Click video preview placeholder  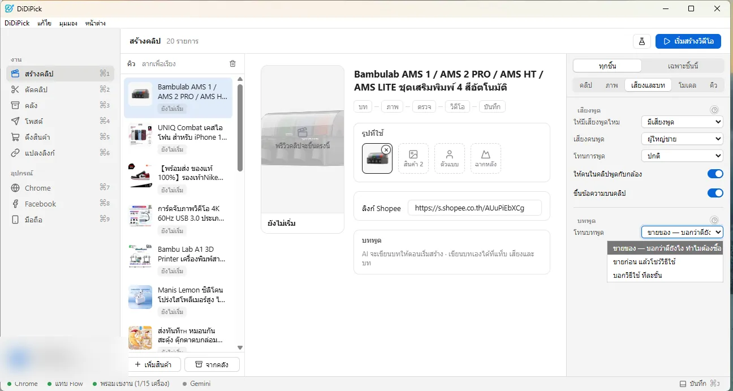[x=303, y=139]
